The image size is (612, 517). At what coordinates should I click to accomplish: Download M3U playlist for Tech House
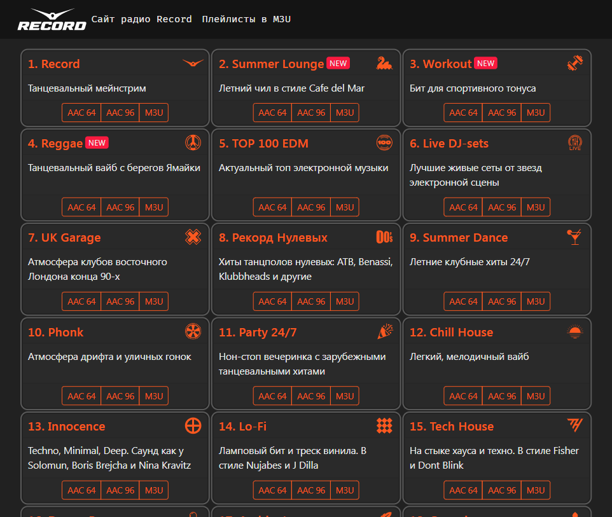(536, 490)
